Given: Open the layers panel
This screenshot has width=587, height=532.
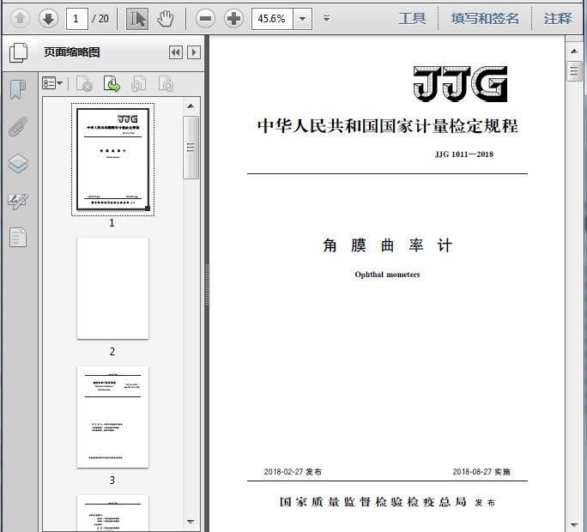Looking at the screenshot, I should [x=18, y=164].
